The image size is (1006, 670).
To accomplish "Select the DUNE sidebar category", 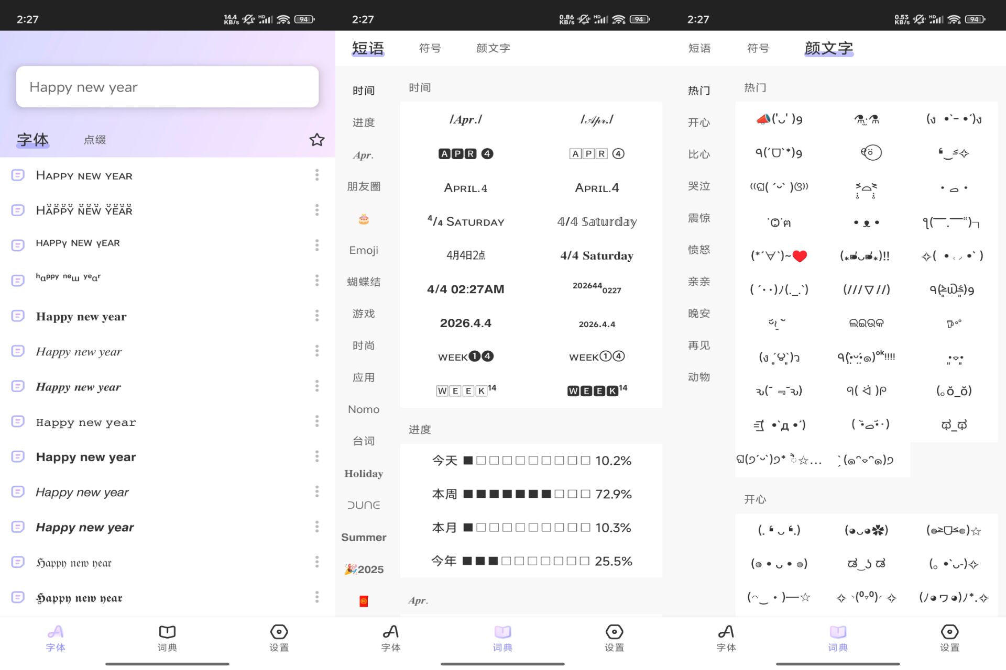I will (364, 505).
